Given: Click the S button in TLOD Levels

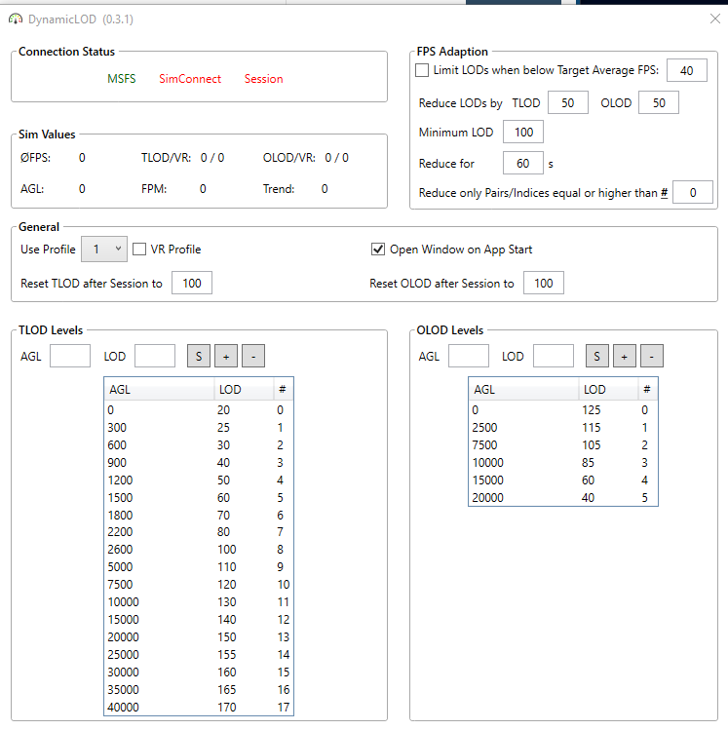Looking at the screenshot, I should point(199,356).
